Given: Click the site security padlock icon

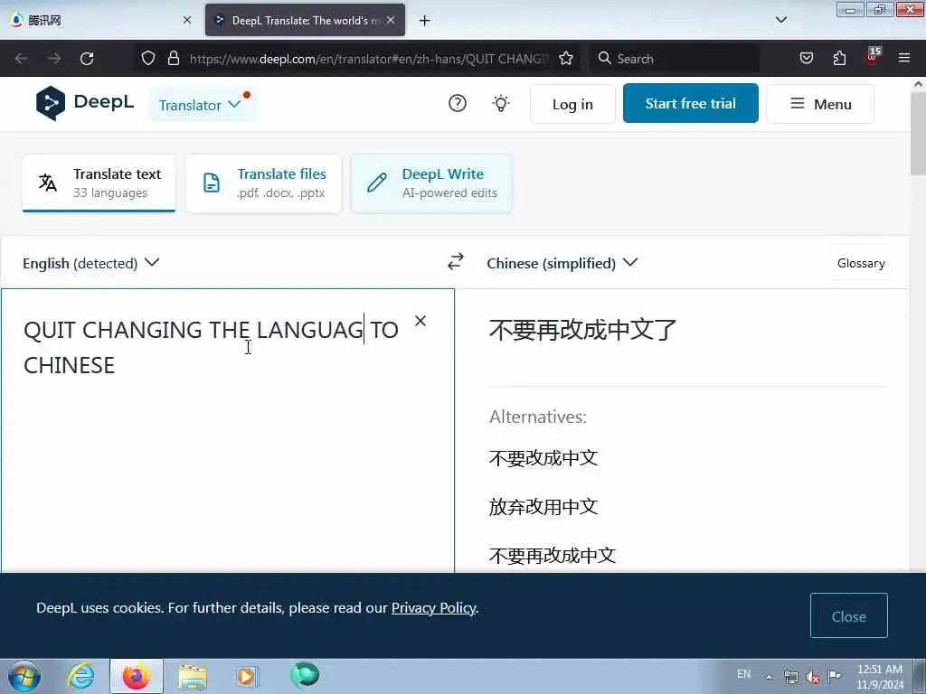Looking at the screenshot, I should (x=173, y=58).
